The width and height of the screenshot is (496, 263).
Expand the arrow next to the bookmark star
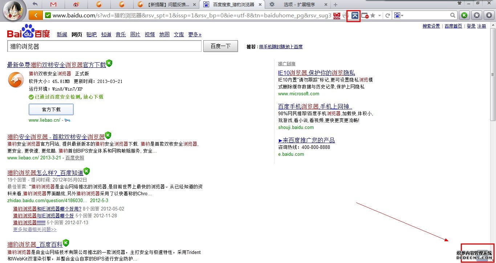click(x=379, y=16)
